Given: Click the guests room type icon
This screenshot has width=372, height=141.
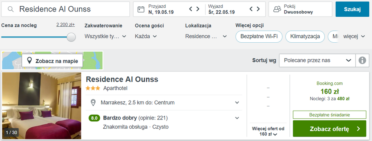Looking at the screenshot, I should click(277, 9).
